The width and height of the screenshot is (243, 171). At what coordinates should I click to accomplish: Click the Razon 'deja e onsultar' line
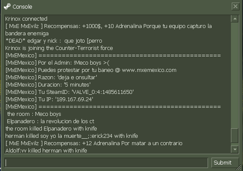(x=51, y=77)
